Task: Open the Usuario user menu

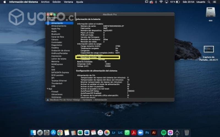Action: click(201, 2)
